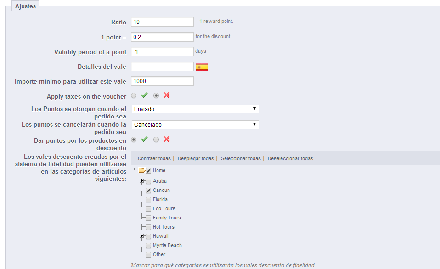Expand the Aruba category plus icon
This screenshot has height=269, width=440.
[142, 181]
